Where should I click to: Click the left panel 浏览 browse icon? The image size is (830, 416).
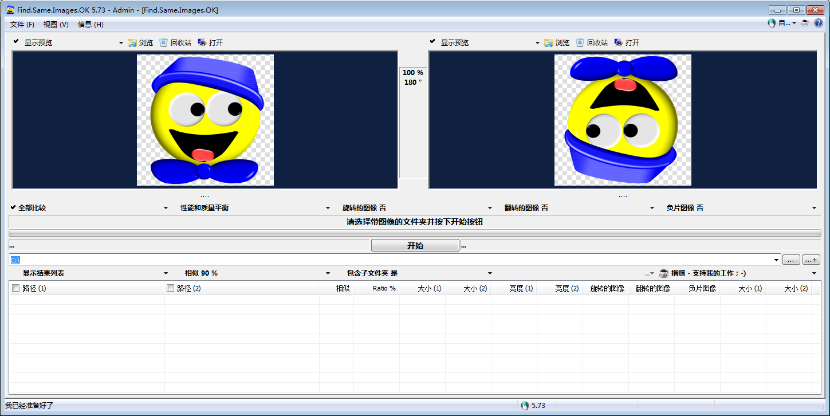pyautogui.click(x=132, y=43)
